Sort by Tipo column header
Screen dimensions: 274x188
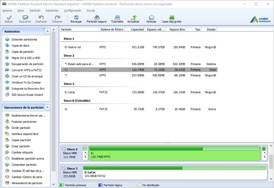tap(194, 29)
